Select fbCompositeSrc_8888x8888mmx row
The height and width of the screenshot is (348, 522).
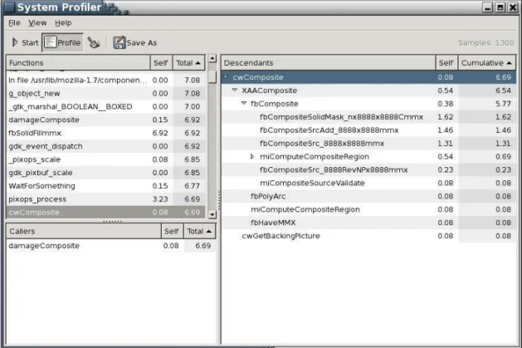click(368, 143)
